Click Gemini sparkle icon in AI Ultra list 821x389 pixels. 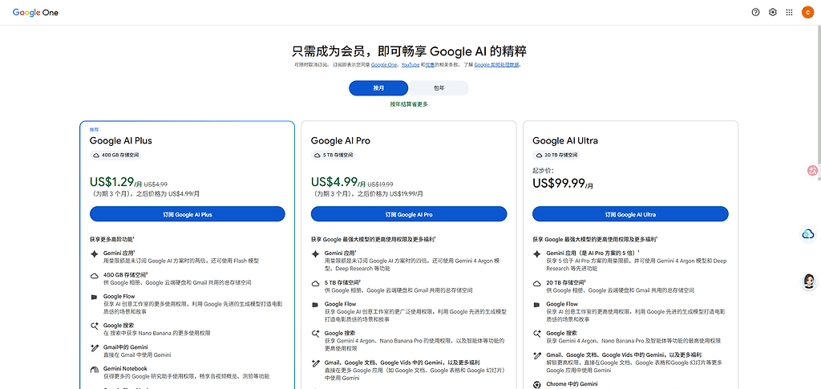(x=536, y=254)
